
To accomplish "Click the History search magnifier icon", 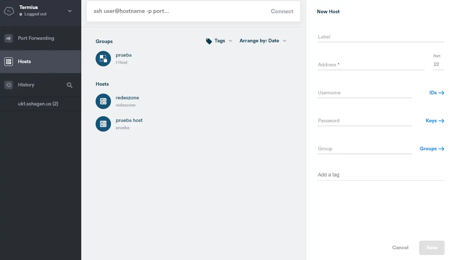I will tap(70, 85).
